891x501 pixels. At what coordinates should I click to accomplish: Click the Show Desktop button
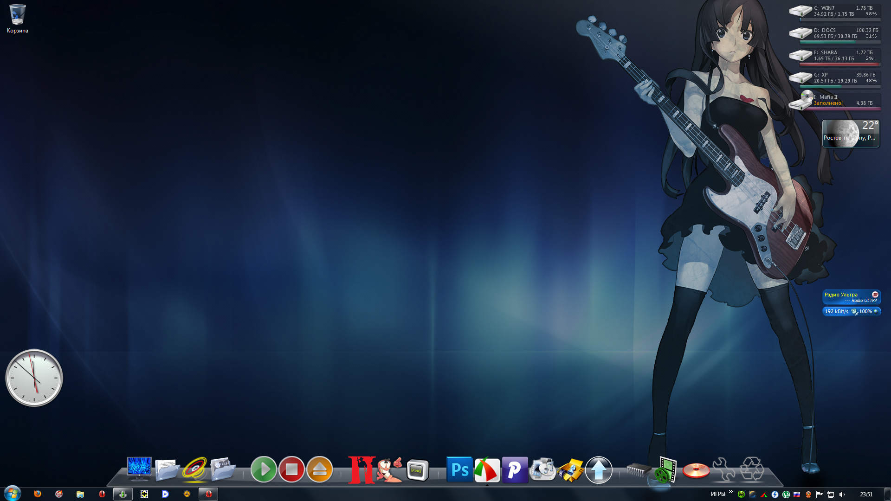[x=887, y=494]
